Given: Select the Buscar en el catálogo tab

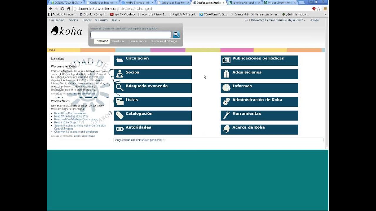Looking at the screenshot, I should [164, 41].
